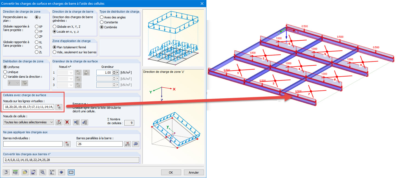The height and width of the screenshot is (178, 406).
Task: Select Uniforme load distribution
Action: 5,67
